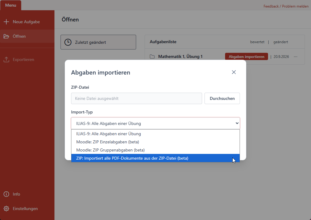Choose ZIP: Importiert alle PDF-Dokumente option

tap(155, 158)
